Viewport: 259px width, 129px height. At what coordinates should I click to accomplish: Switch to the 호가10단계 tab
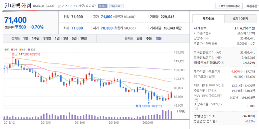click(x=240, y=19)
